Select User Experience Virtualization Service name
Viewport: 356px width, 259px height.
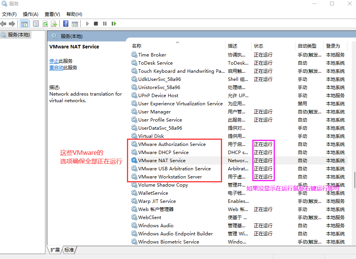pyautogui.click(x=181, y=103)
